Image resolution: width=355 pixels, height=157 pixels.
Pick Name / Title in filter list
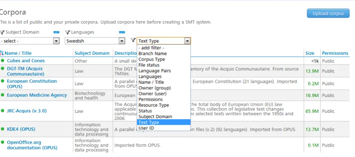click(164, 82)
